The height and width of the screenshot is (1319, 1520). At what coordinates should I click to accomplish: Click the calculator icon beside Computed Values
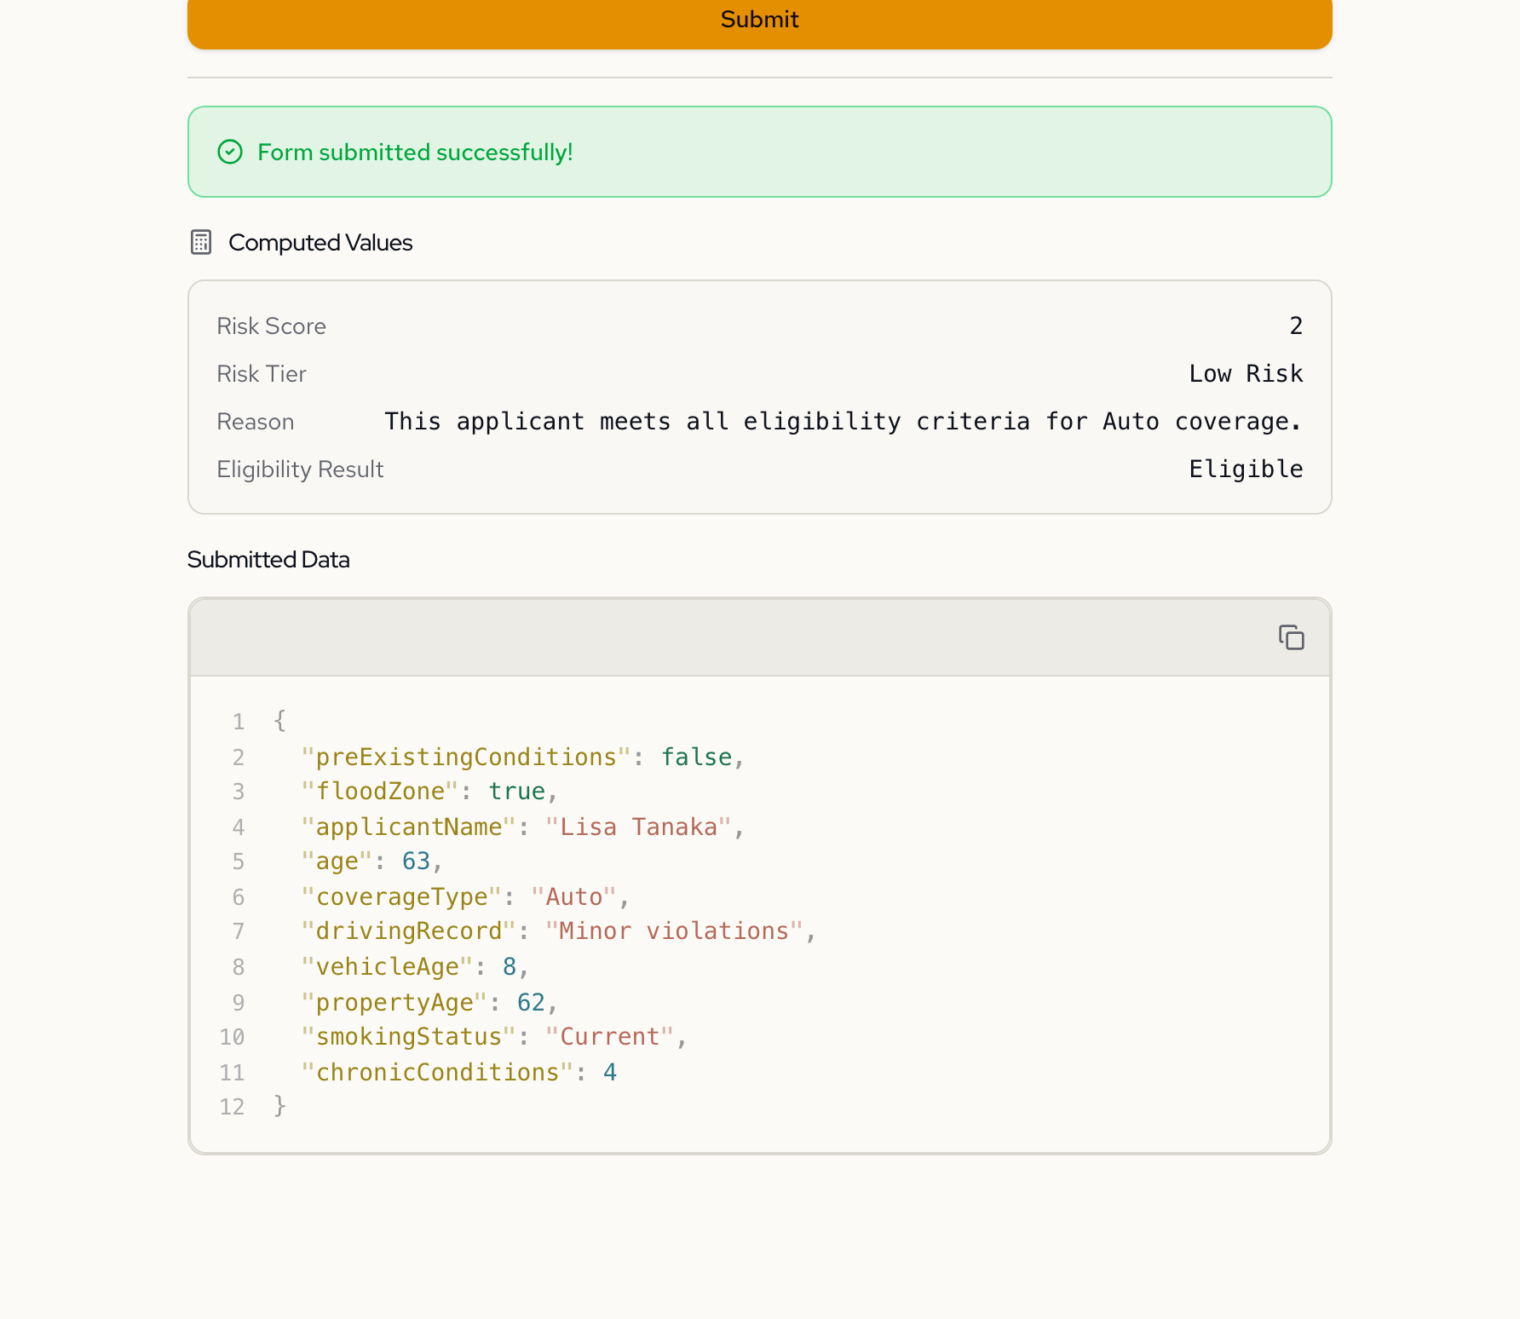pyautogui.click(x=201, y=243)
